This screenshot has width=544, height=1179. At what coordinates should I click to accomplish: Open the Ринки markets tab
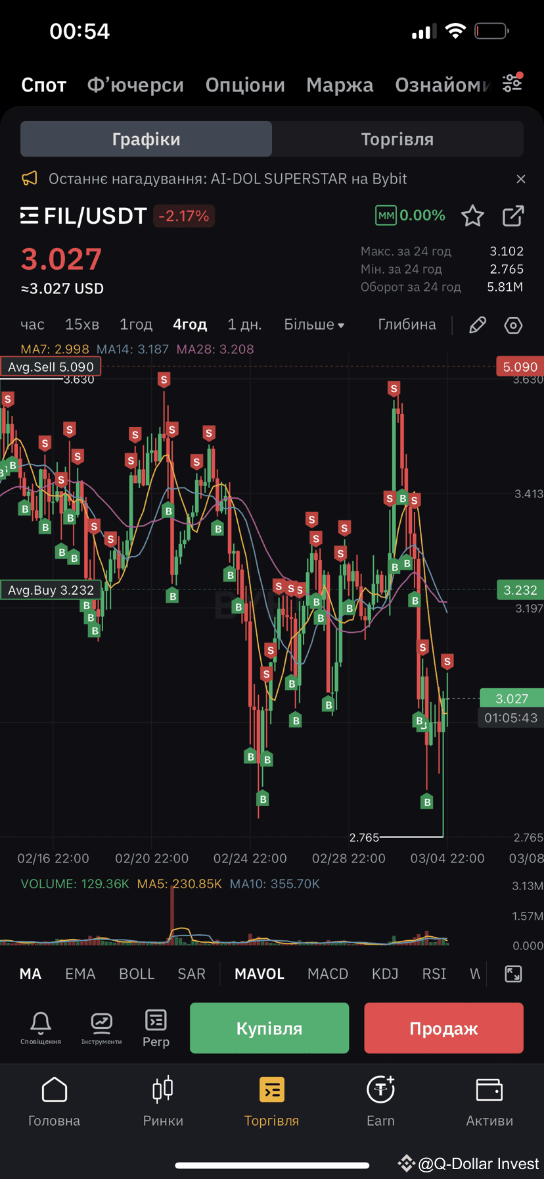[x=163, y=1102]
